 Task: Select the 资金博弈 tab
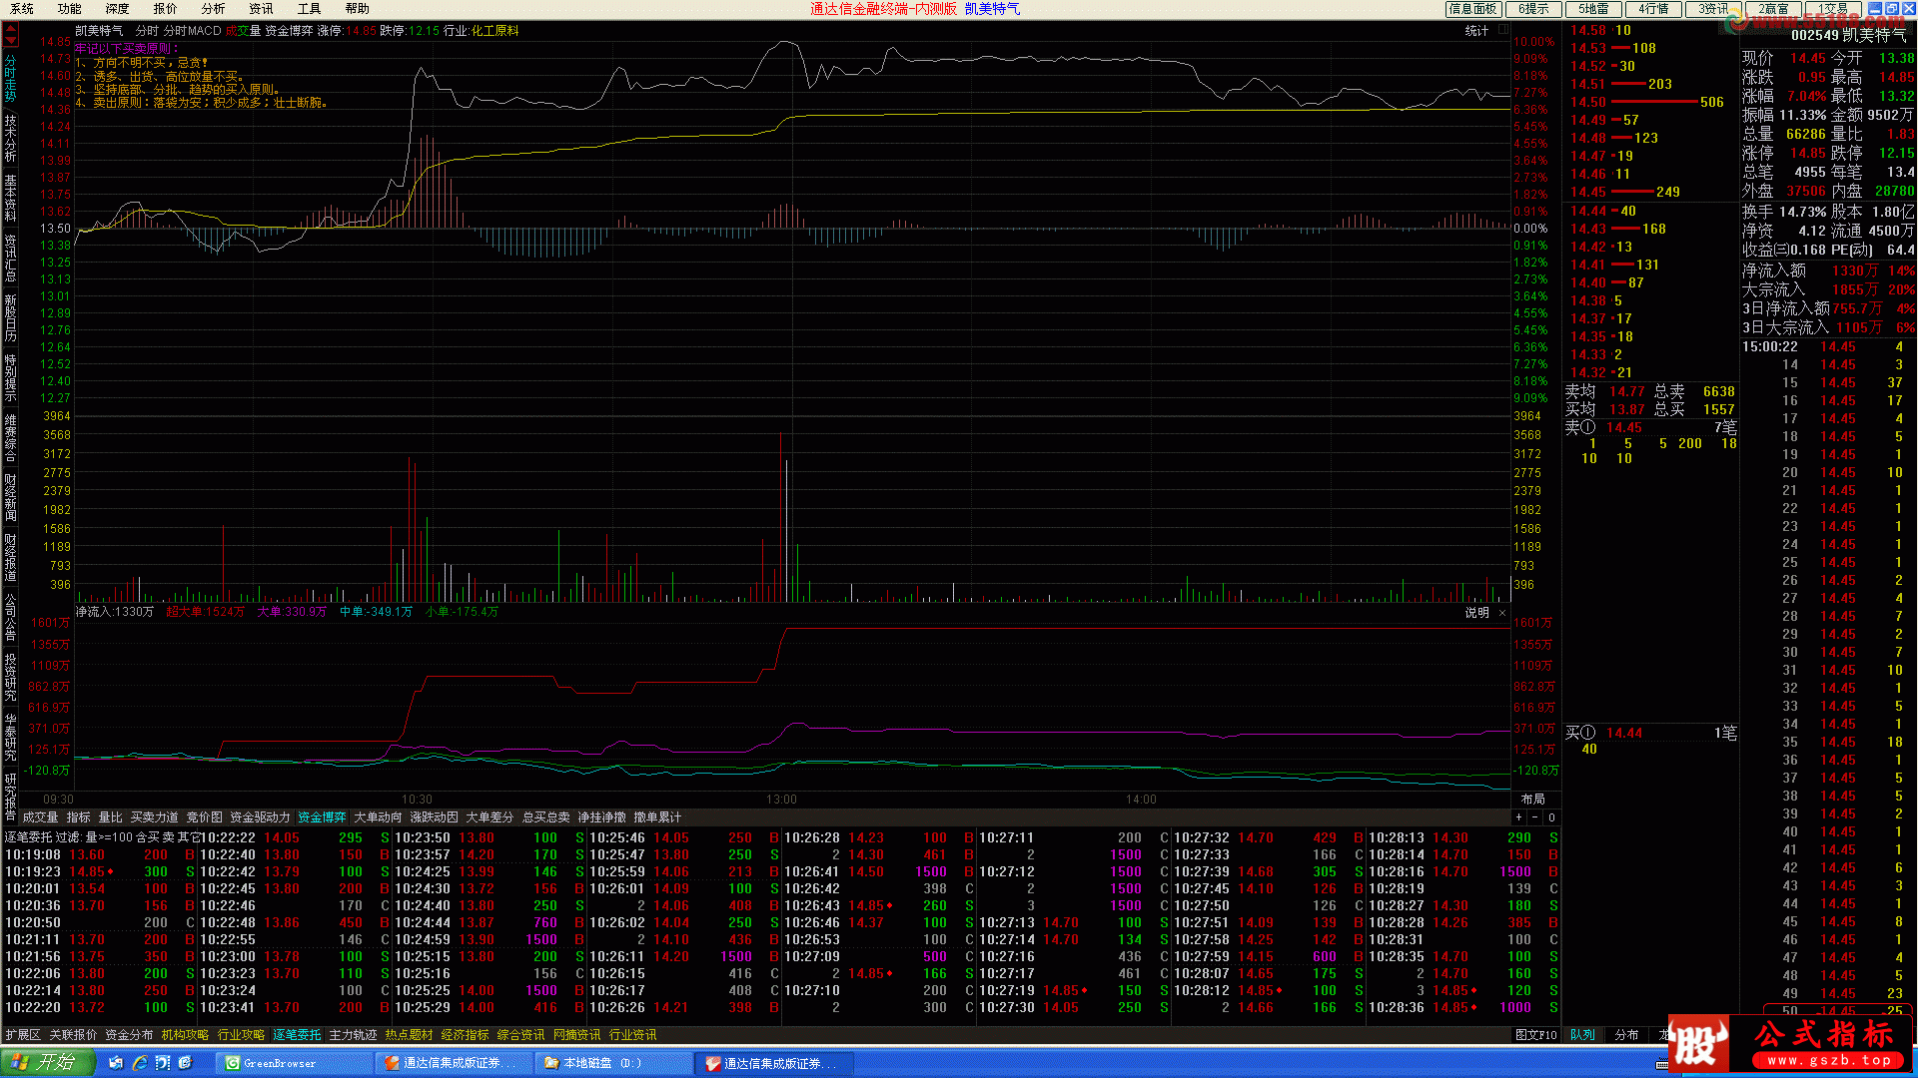point(322,817)
